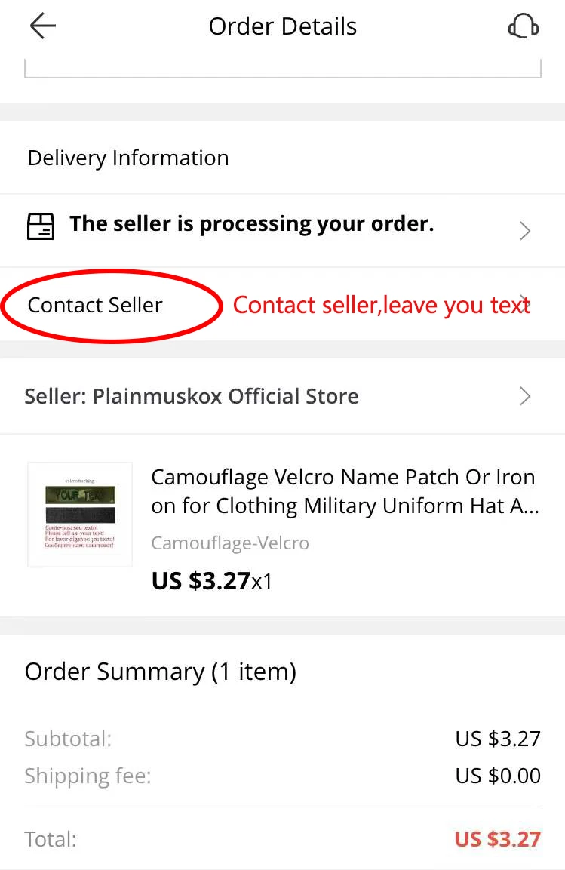Click the Shipping fee US $0.00 value
The image size is (565, 870).
[497, 776]
